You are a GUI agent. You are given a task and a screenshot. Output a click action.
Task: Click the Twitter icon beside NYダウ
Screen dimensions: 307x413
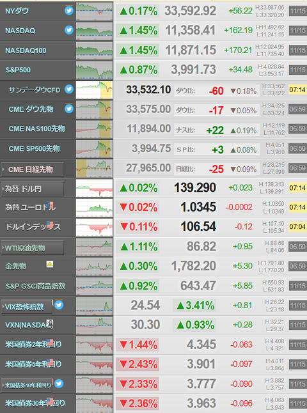(69, 11)
